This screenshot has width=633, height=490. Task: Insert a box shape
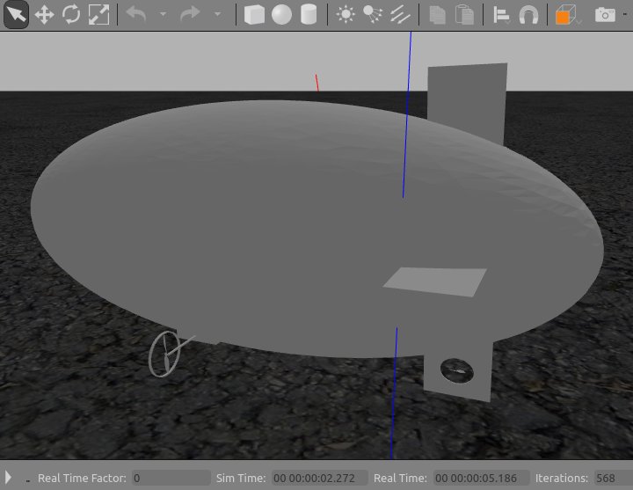(x=254, y=15)
